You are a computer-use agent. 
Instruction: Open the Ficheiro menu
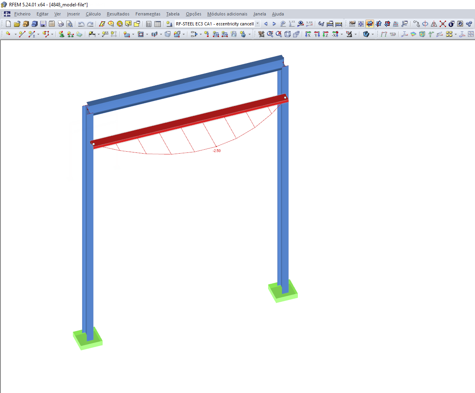(22, 14)
